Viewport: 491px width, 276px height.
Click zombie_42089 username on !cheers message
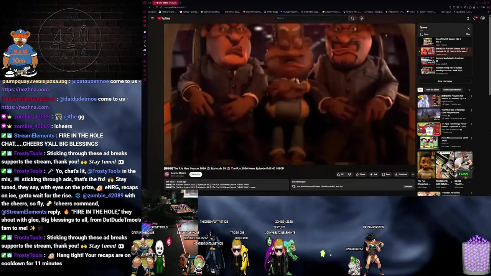pos(32,126)
